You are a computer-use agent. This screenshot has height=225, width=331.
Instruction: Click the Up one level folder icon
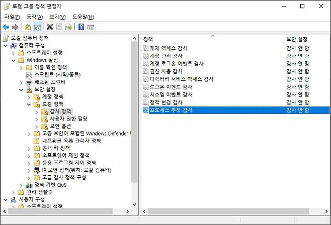tap(28, 27)
